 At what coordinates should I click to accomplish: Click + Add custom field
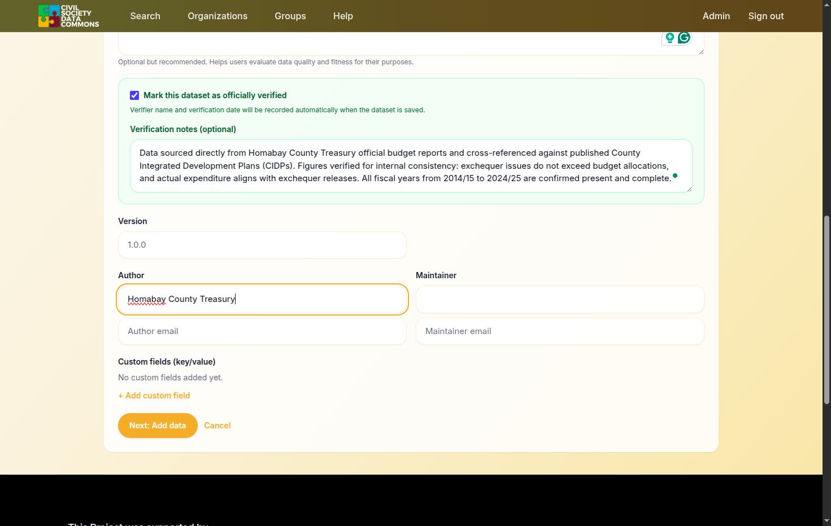click(154, 396)
